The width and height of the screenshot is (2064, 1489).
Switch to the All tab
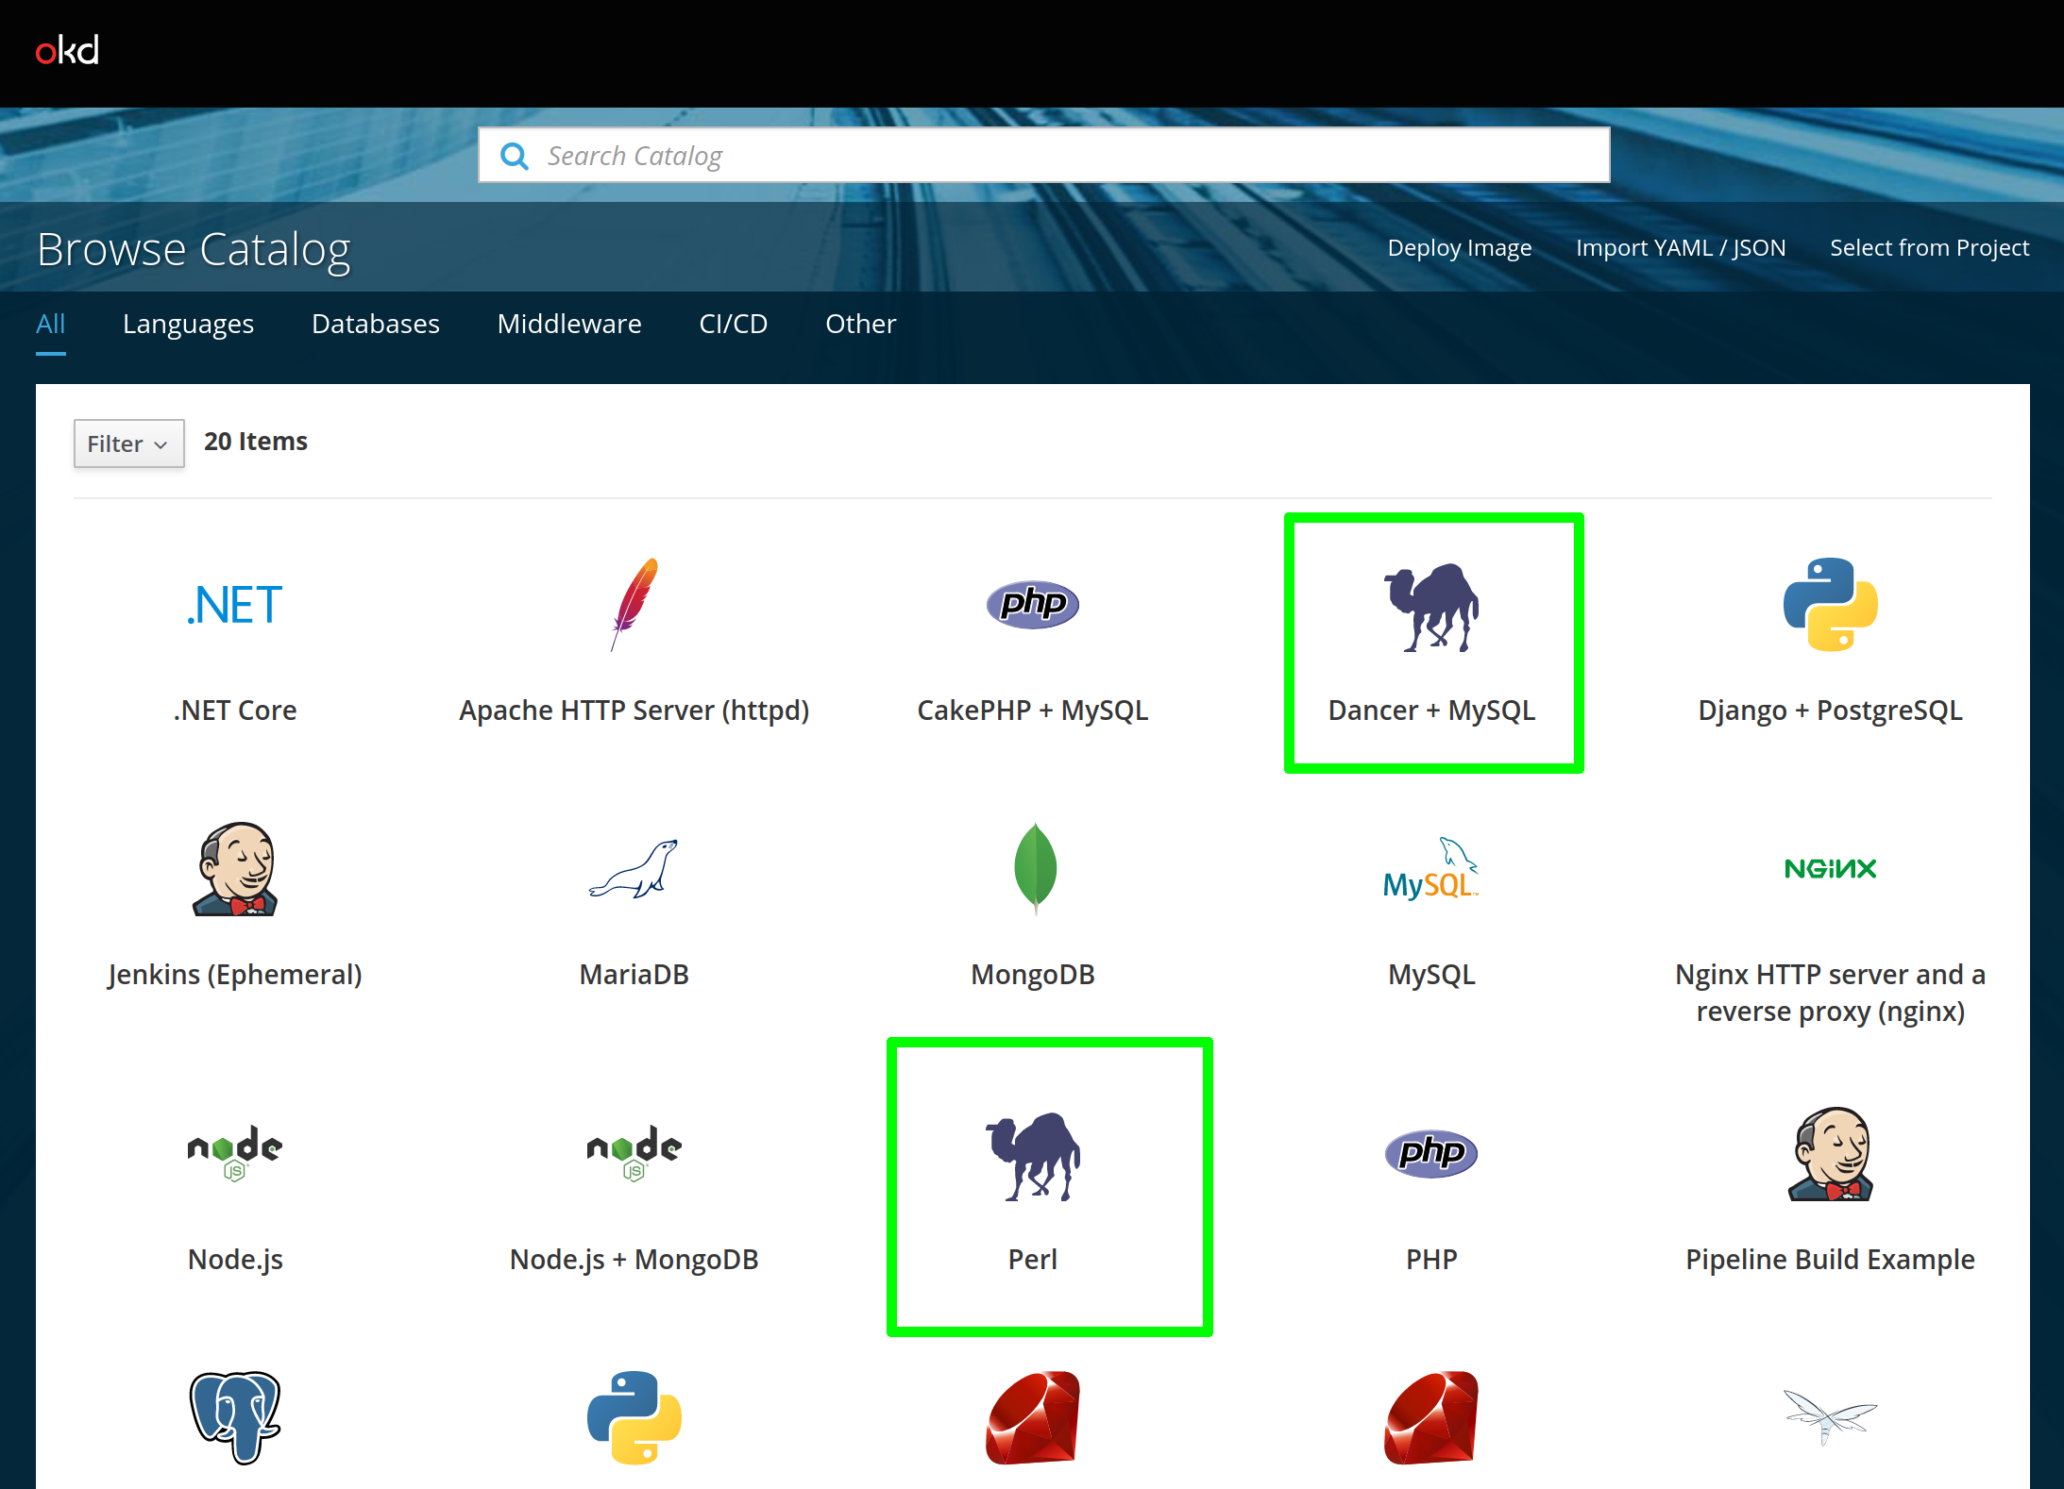(x=51, y=324)
